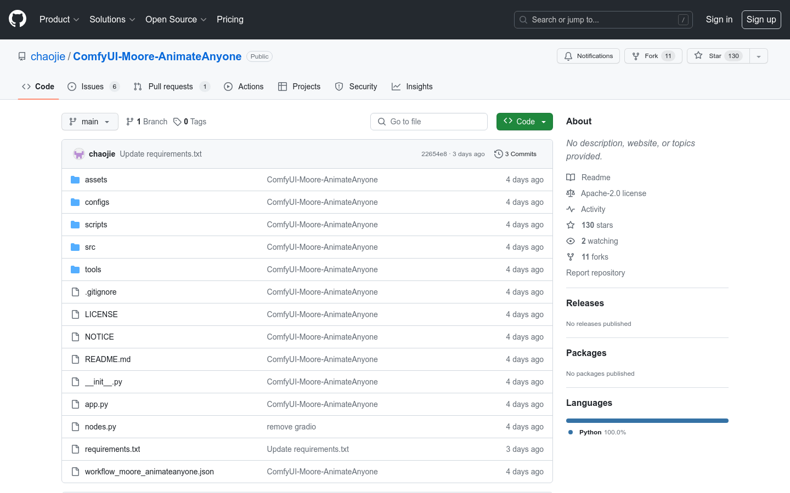Click the Notifications bell button
790x493 pixels.
[x=588, y=56]
